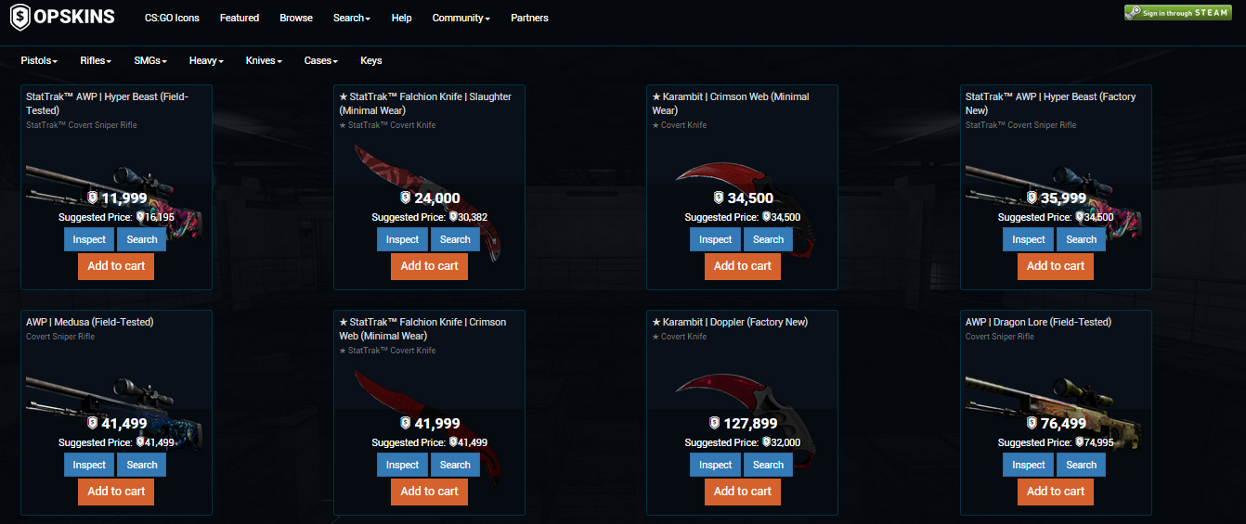Inspect the 11,999 Hyper Beast Field-Tested AWP
The image size is (1246, 524).
[x=89, y=239]
